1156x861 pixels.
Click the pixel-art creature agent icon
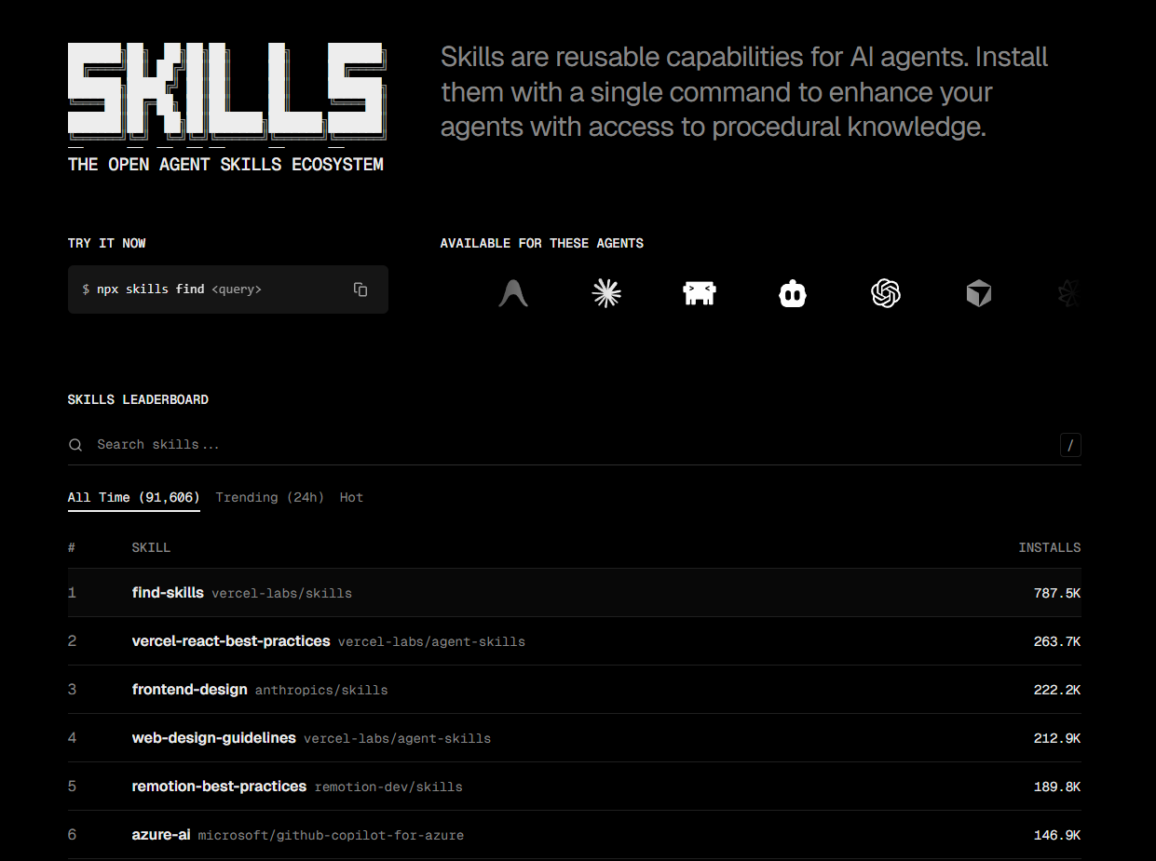[x=700, y=294]
